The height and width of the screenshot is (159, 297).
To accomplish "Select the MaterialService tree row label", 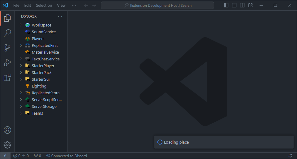I will [x=45, y=52].
